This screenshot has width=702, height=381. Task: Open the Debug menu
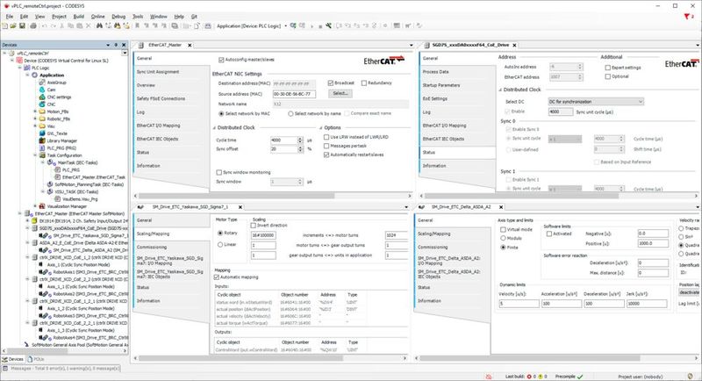[118, 17]
